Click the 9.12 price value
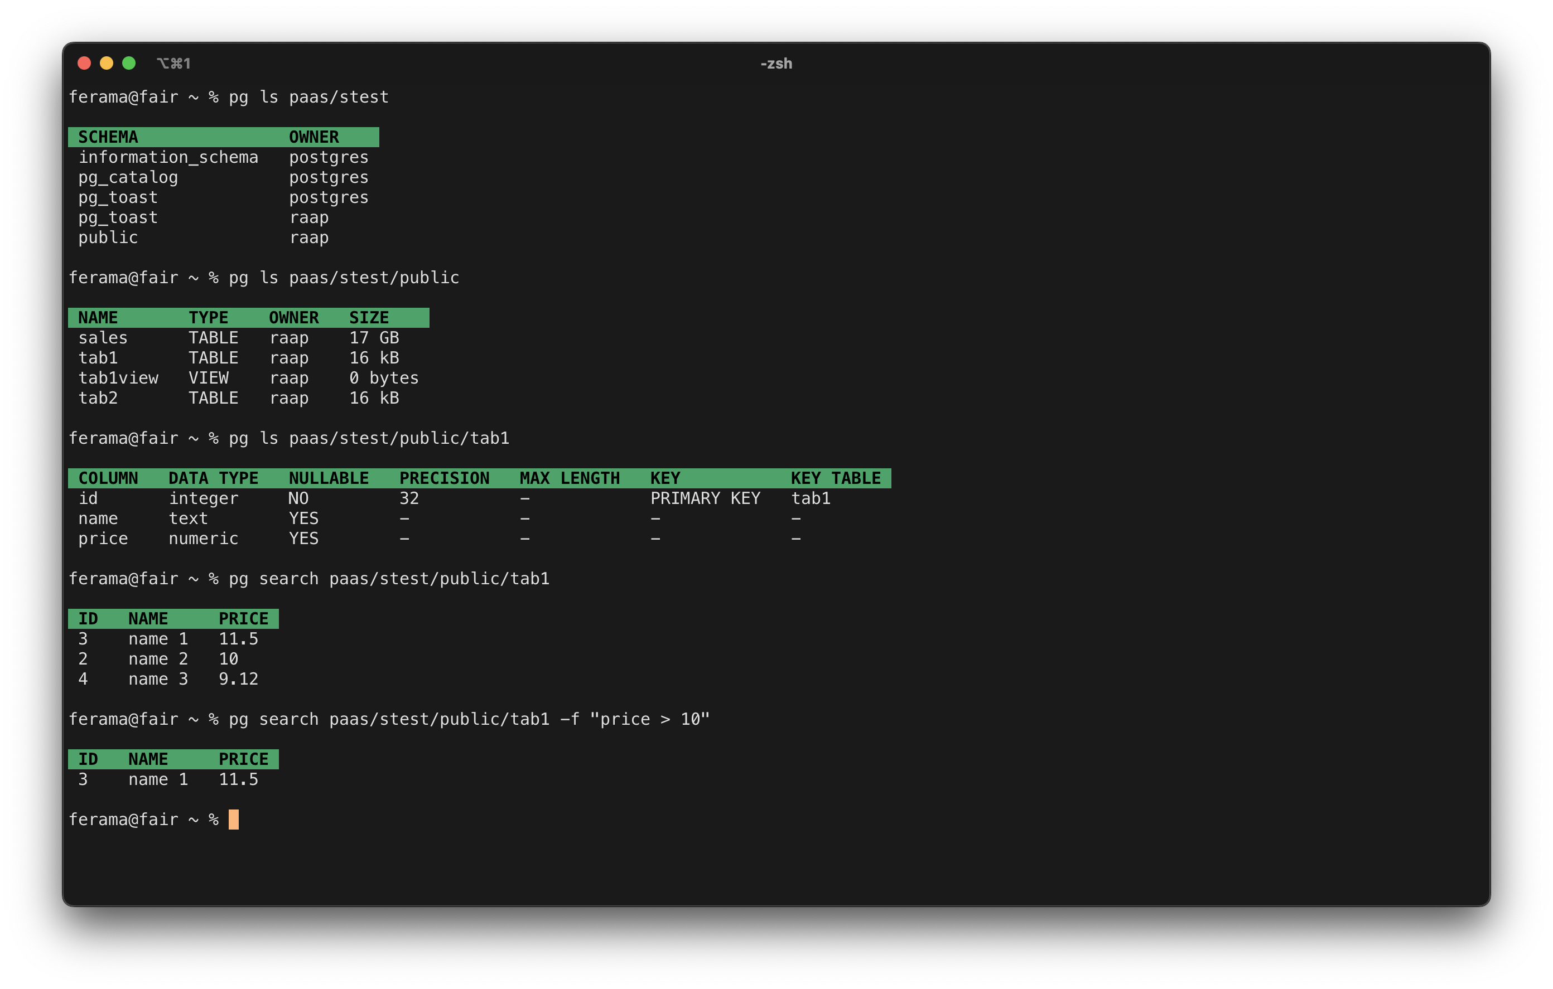This screenshot has height=989, width=1553. 238,679
